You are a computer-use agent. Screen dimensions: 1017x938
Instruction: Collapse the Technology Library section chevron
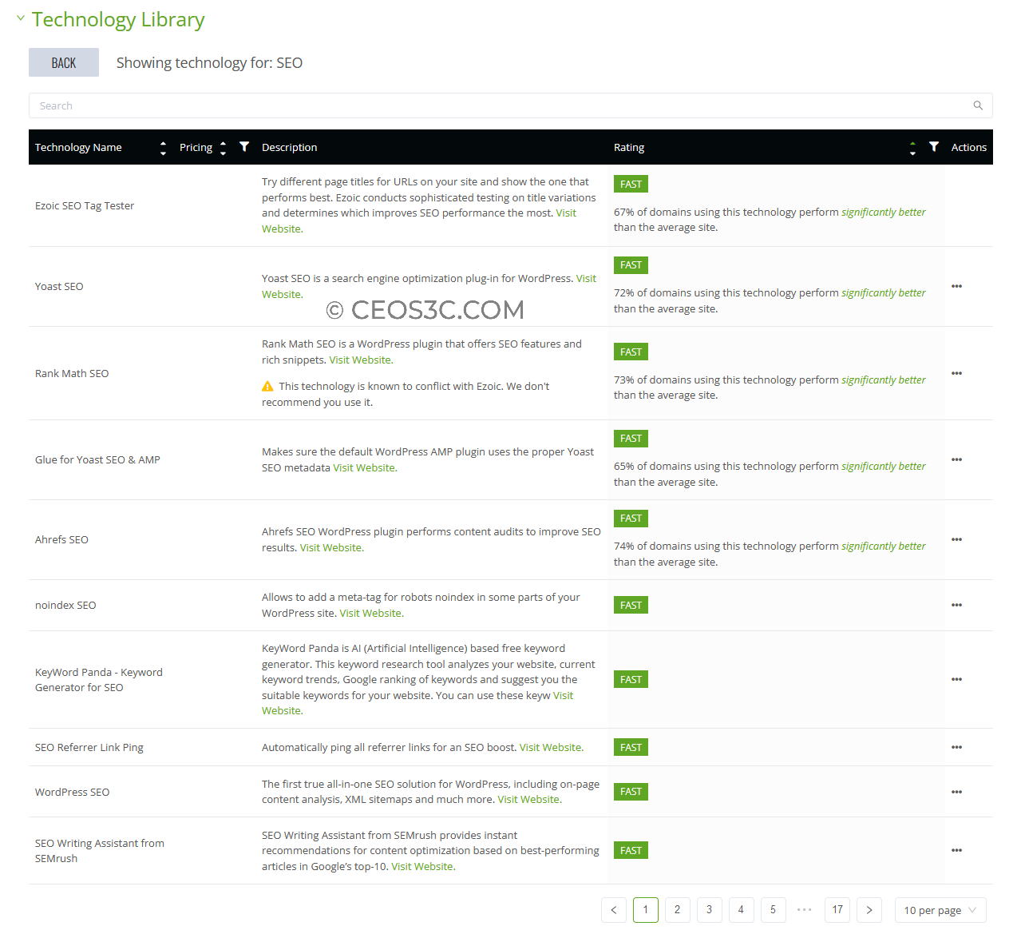point(21,18)
